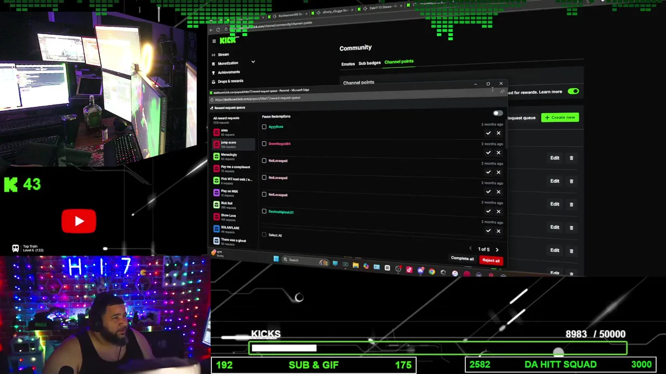Approve Devinwhiplash21 request with checkmark
The width and height of the screenshot is (666, 374).
tap(488, 231)
